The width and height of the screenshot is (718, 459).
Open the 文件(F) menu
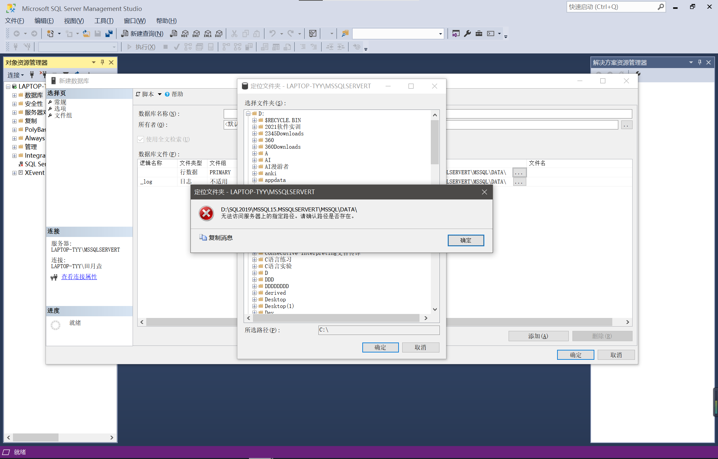click(x=14, y=21)
